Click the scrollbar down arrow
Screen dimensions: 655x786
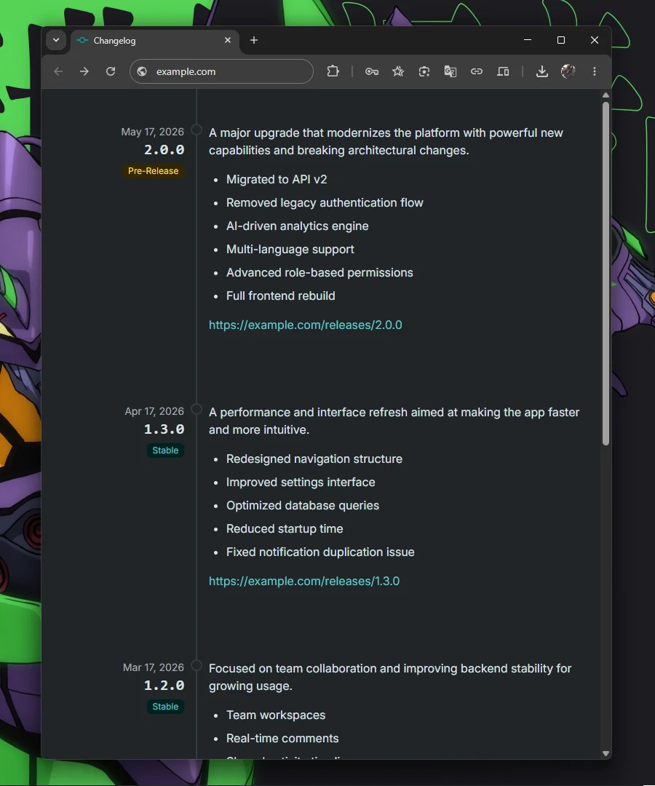(x=606, y=753)
